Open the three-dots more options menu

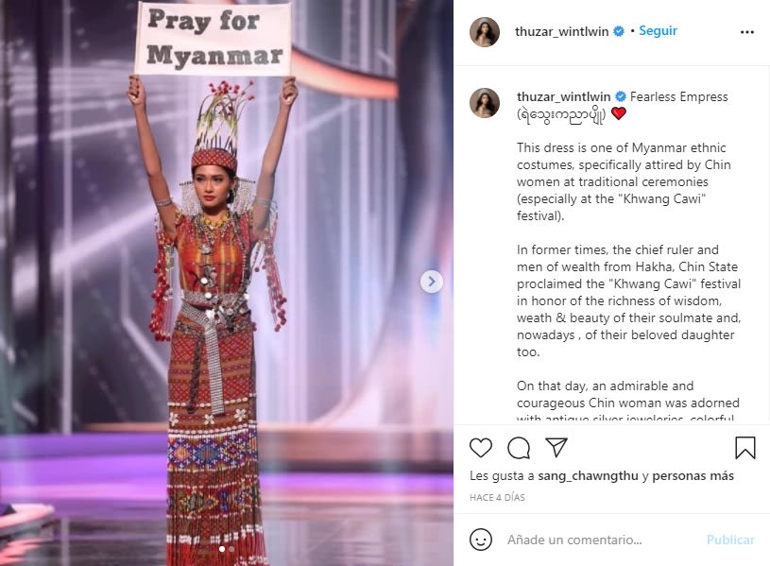pos(747,32)
